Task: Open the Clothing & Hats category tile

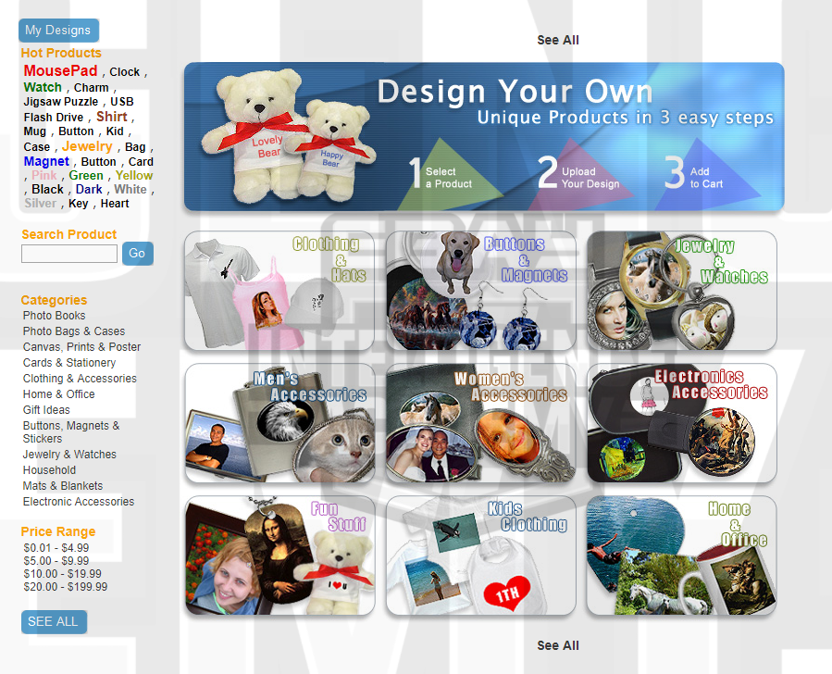Action: [x=279, y=291]
